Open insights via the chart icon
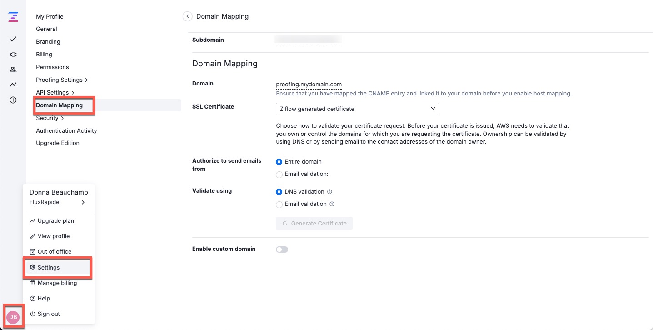This screenshot has width=653, height=330. click(x=13, y=84)
